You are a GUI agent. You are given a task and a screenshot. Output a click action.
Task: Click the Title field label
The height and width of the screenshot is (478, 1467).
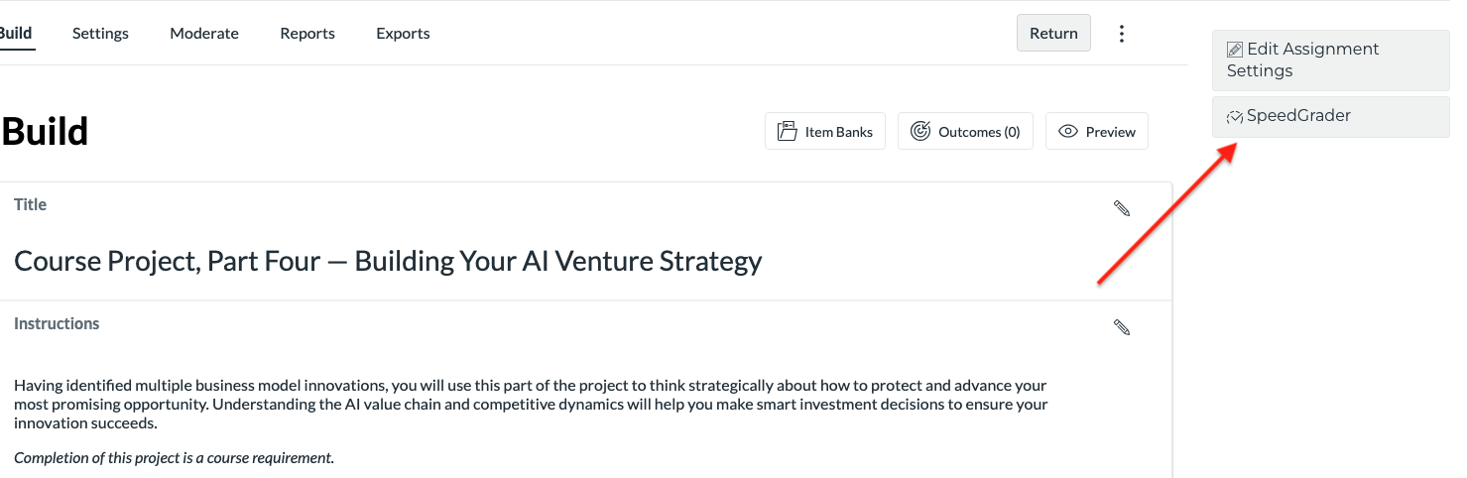pyautogui.click(x=31, y=205)
